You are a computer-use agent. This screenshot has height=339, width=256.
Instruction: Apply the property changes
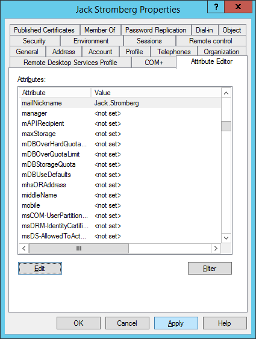point(176,323)
